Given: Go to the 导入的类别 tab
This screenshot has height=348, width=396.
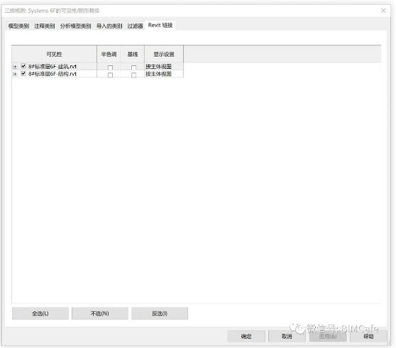Looking at the screenshot, I should tap(109, 26).
